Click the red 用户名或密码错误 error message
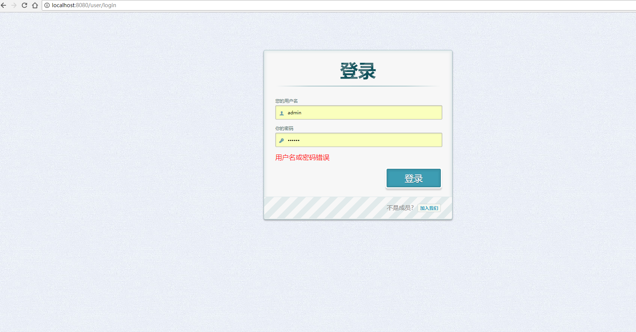This screenshot has width=636, height=332. 302,158
